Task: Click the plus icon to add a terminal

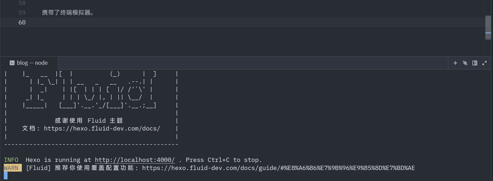Action: (455, 63)
